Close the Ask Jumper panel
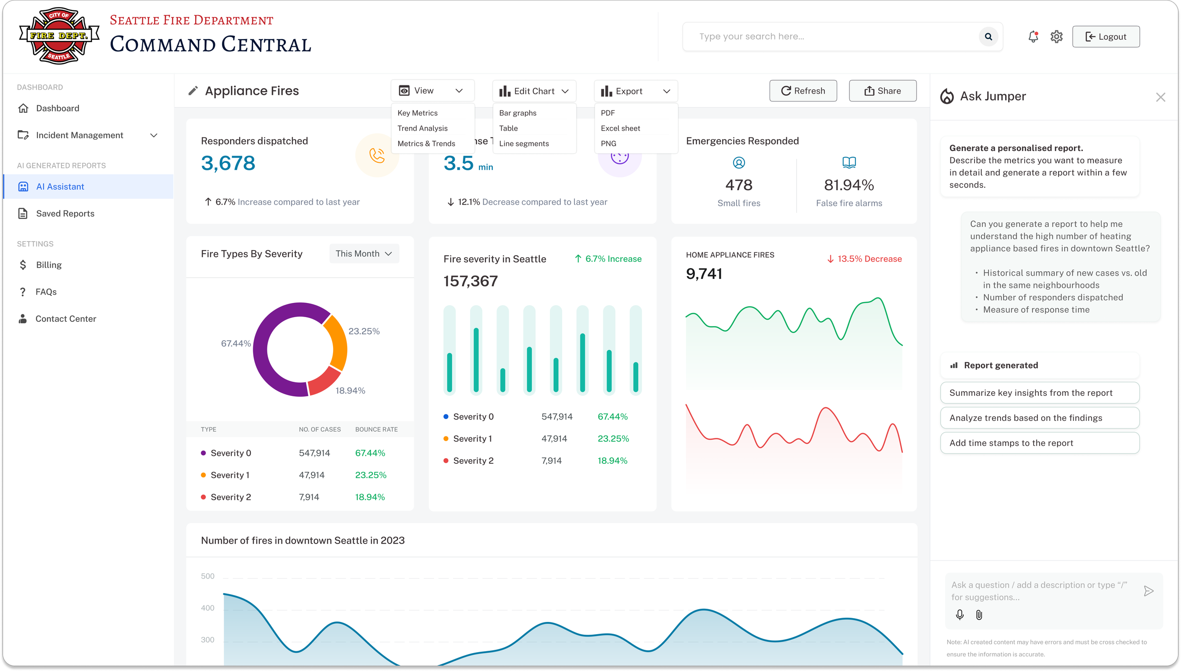Image resolution: width=1181 pixels, height=671 pixels. [1160, 97]
